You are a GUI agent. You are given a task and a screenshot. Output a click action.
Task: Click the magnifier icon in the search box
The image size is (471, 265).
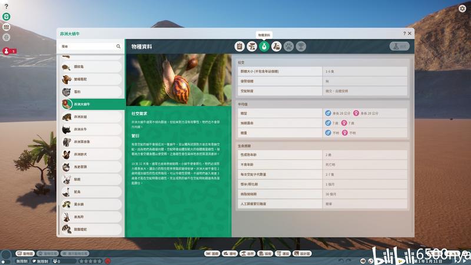point(118,47)
